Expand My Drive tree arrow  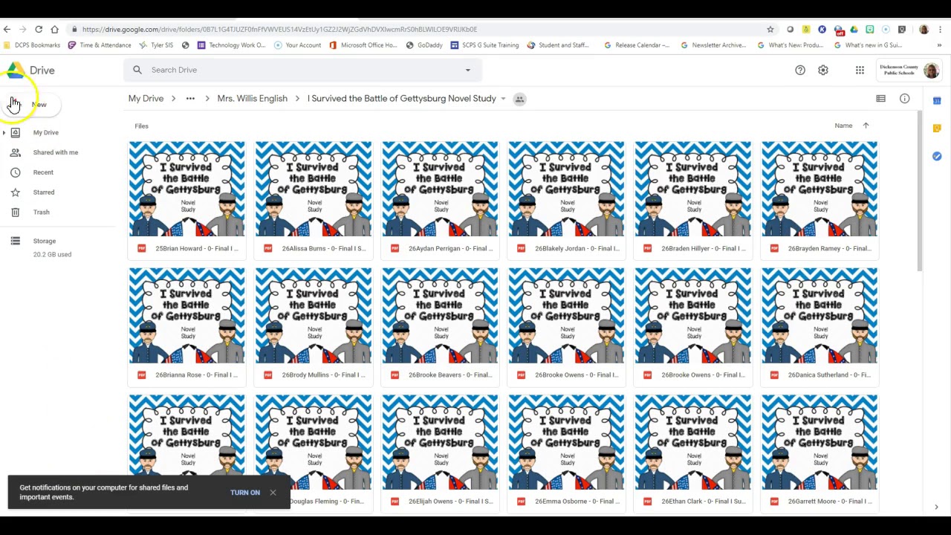pyautogui.click(x=4, y=132)
